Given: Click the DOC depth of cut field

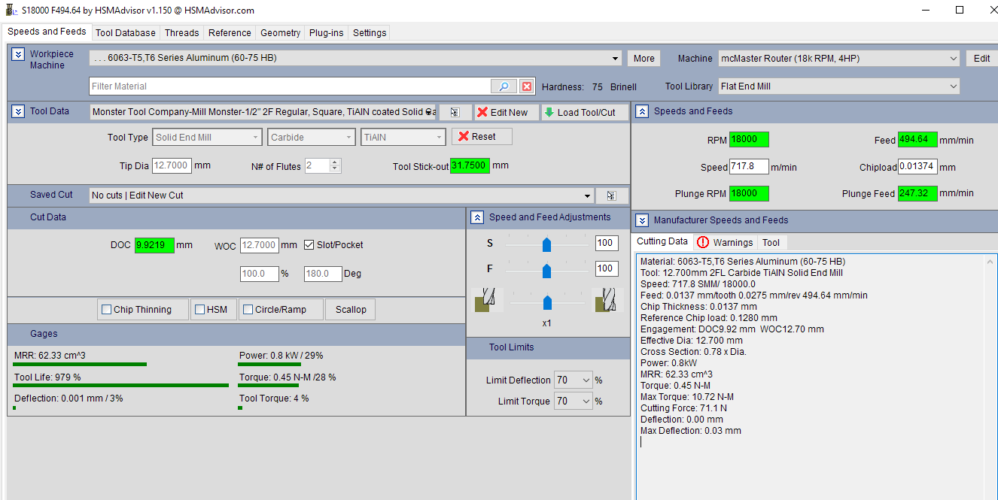Looking at the screenshot, I should 154,245.
